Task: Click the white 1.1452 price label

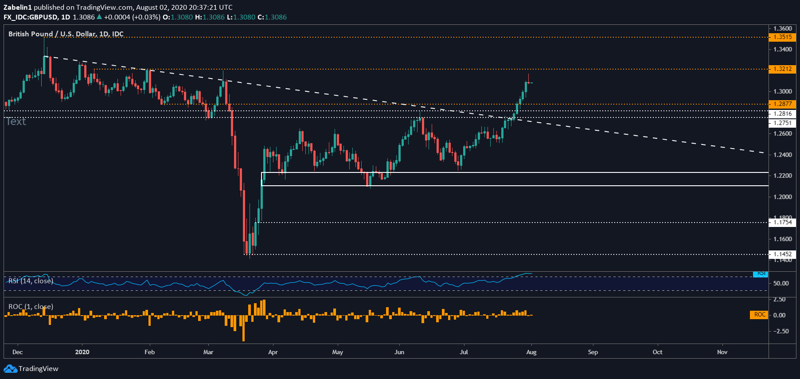Action: pyautogui.click(x=782, y=254)
